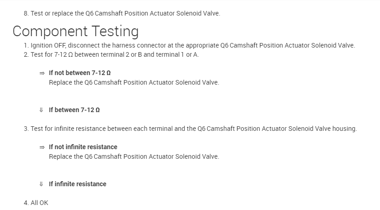Click the right arrow beside "If not infinite resistance"
Screen dimensions: 380x210
click(x=42, y=147)
